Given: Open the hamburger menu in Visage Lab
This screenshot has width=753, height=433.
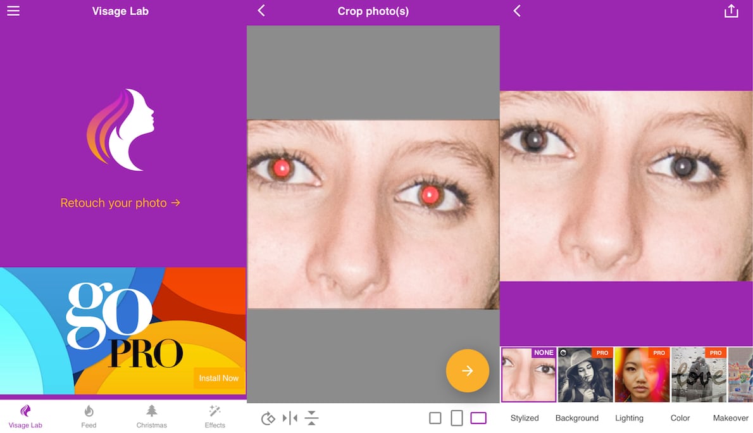Looking at the screenshot, I should [x=13, y=11].
